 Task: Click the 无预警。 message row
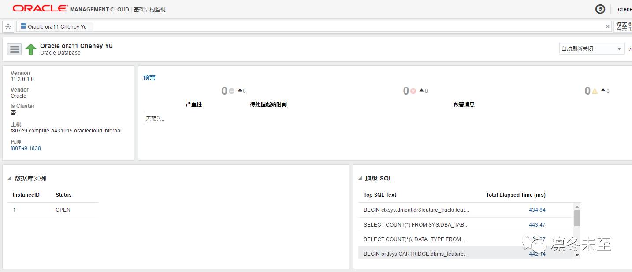(x=387, y=119)
